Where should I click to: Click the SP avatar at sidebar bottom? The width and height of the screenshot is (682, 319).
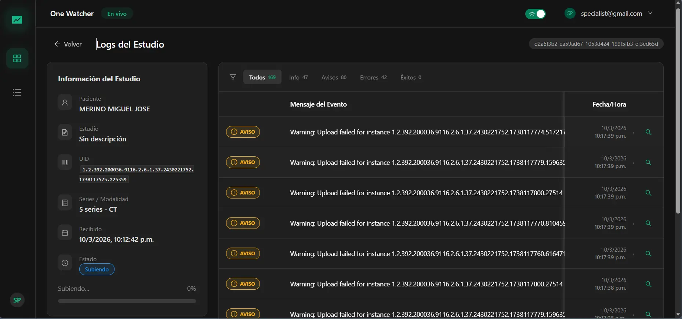click(x=17, y=300)
